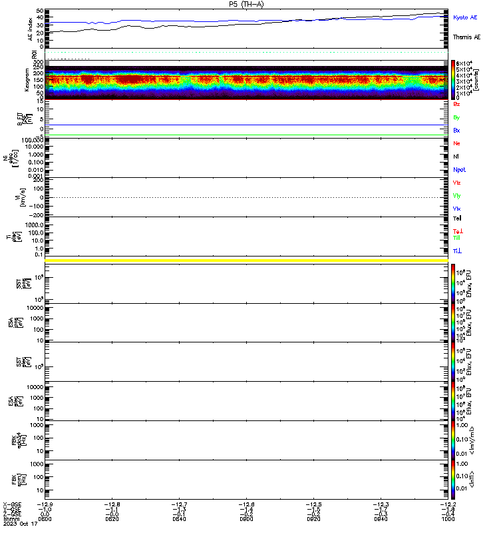Click the 0820 time tick label
Viewport: 499px width, 533px height.
click(112, 519)
